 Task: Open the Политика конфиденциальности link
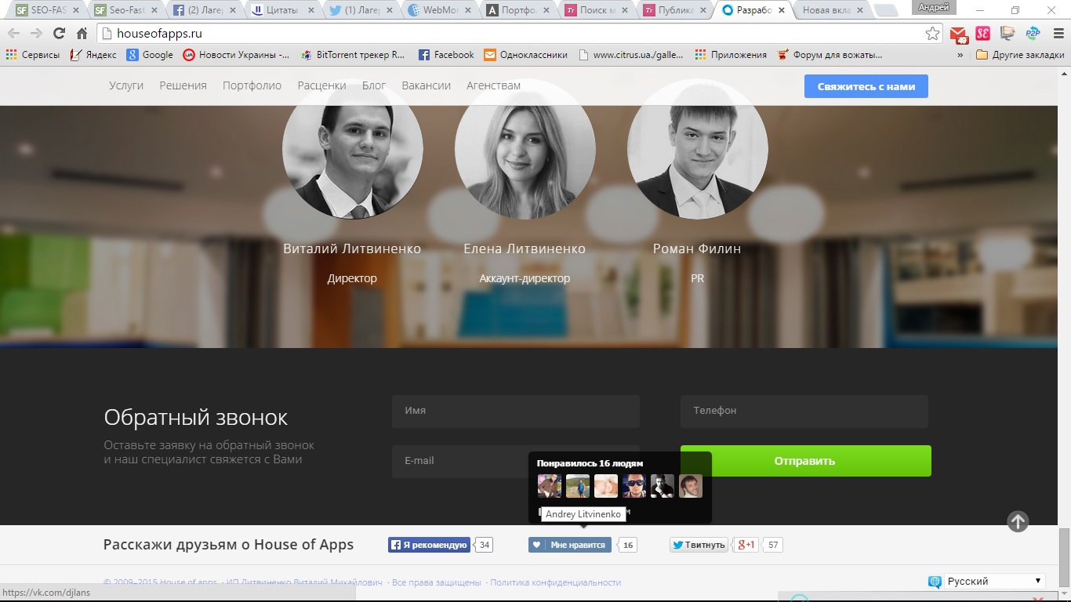(x=555, y=582)
